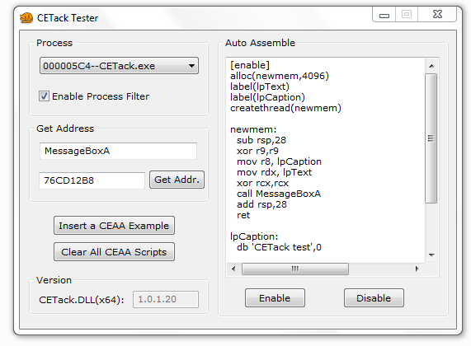
Task: Toggle the Enable Process Filter checkbox
Action: tap(44, 96)
